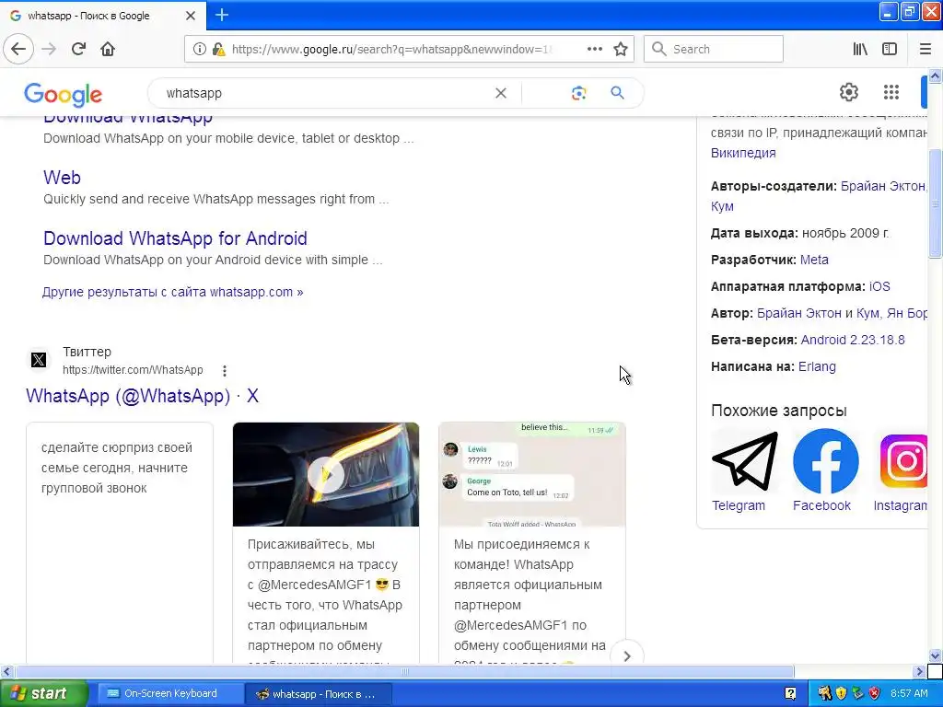Open Google settings gear
The image size is (943, 707).
[848, 92]
